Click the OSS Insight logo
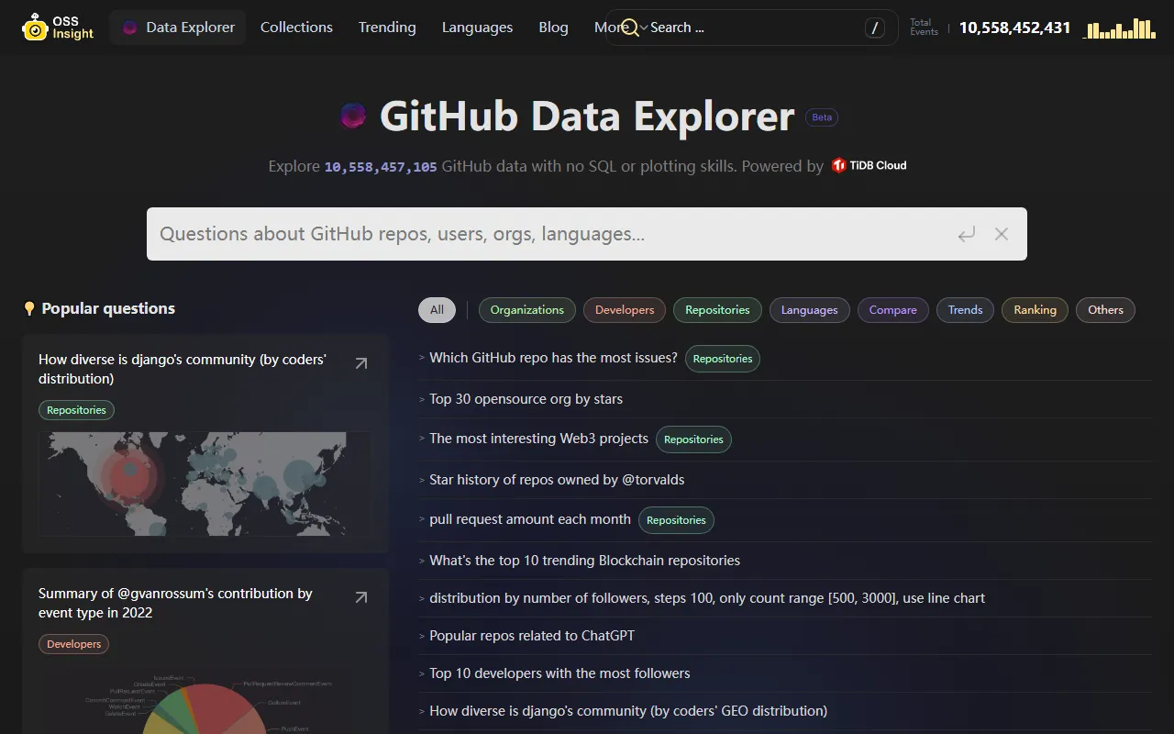The width and height of the screenshot is (1174, 734). pos(57,27)
